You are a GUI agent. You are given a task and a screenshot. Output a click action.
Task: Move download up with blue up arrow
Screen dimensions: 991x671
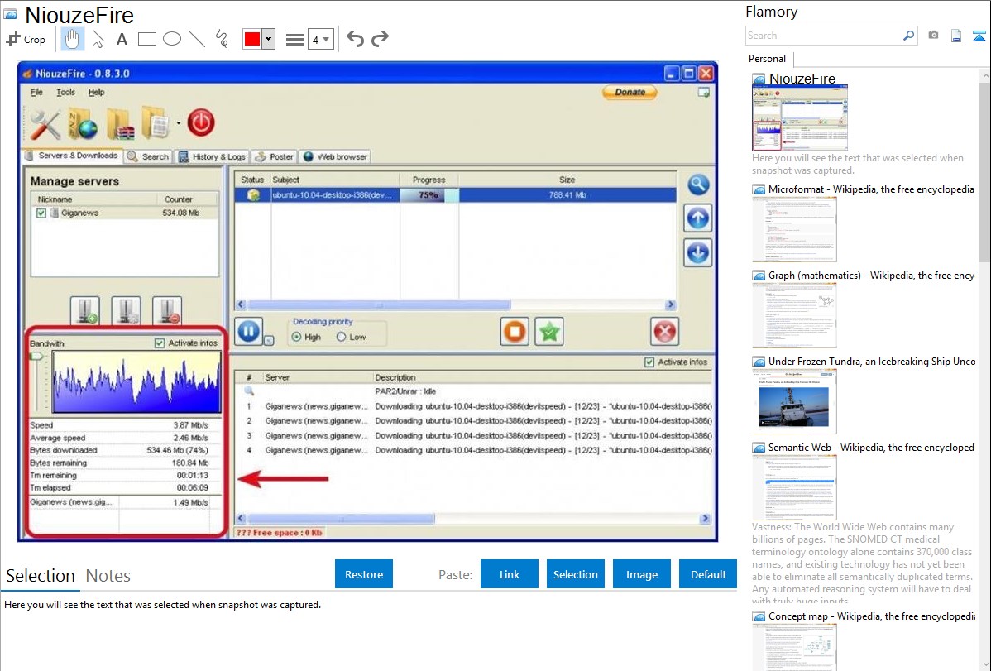(x=697, y=218)
